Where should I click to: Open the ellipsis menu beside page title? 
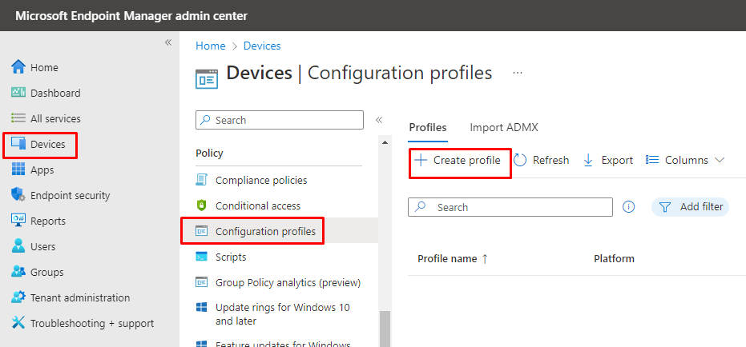[518, 73]
